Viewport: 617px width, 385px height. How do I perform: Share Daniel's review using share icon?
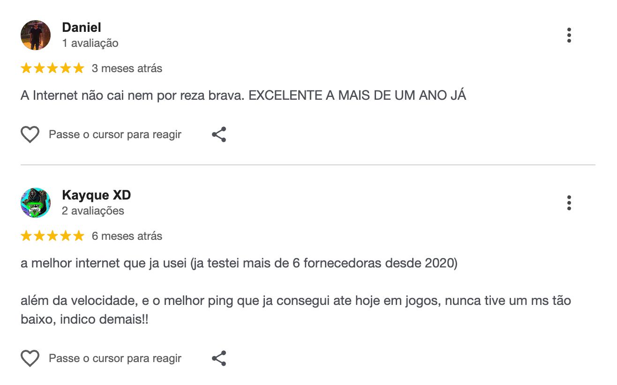pyautogui.click(x=219, y=135)
